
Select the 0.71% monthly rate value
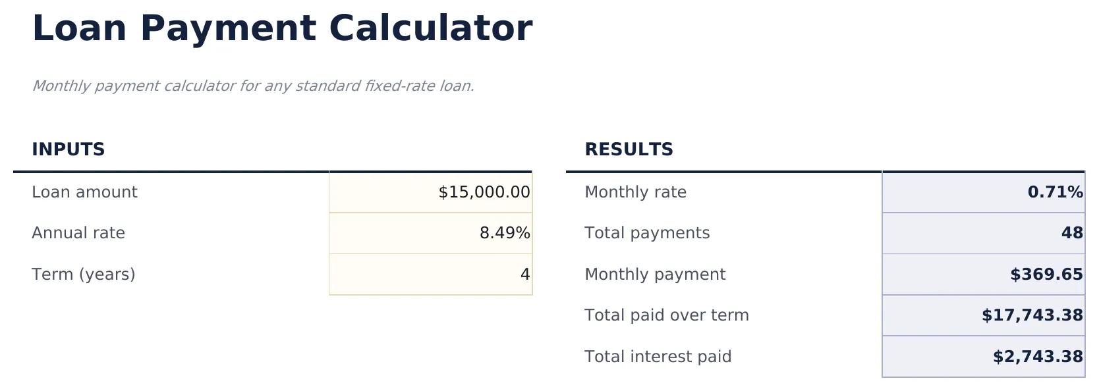point(1056,192)
